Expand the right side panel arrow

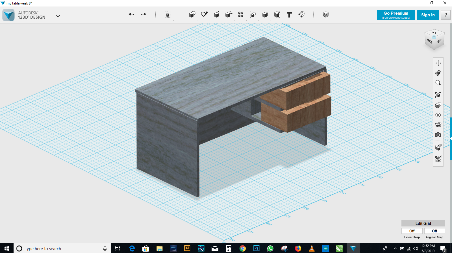click(451, 138)
